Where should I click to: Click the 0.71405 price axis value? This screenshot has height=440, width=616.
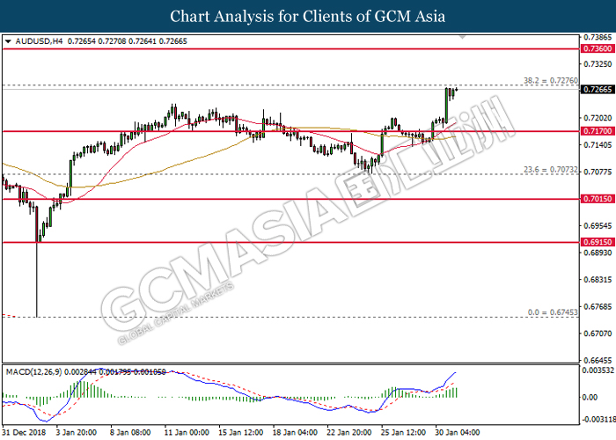click(598, 145)
